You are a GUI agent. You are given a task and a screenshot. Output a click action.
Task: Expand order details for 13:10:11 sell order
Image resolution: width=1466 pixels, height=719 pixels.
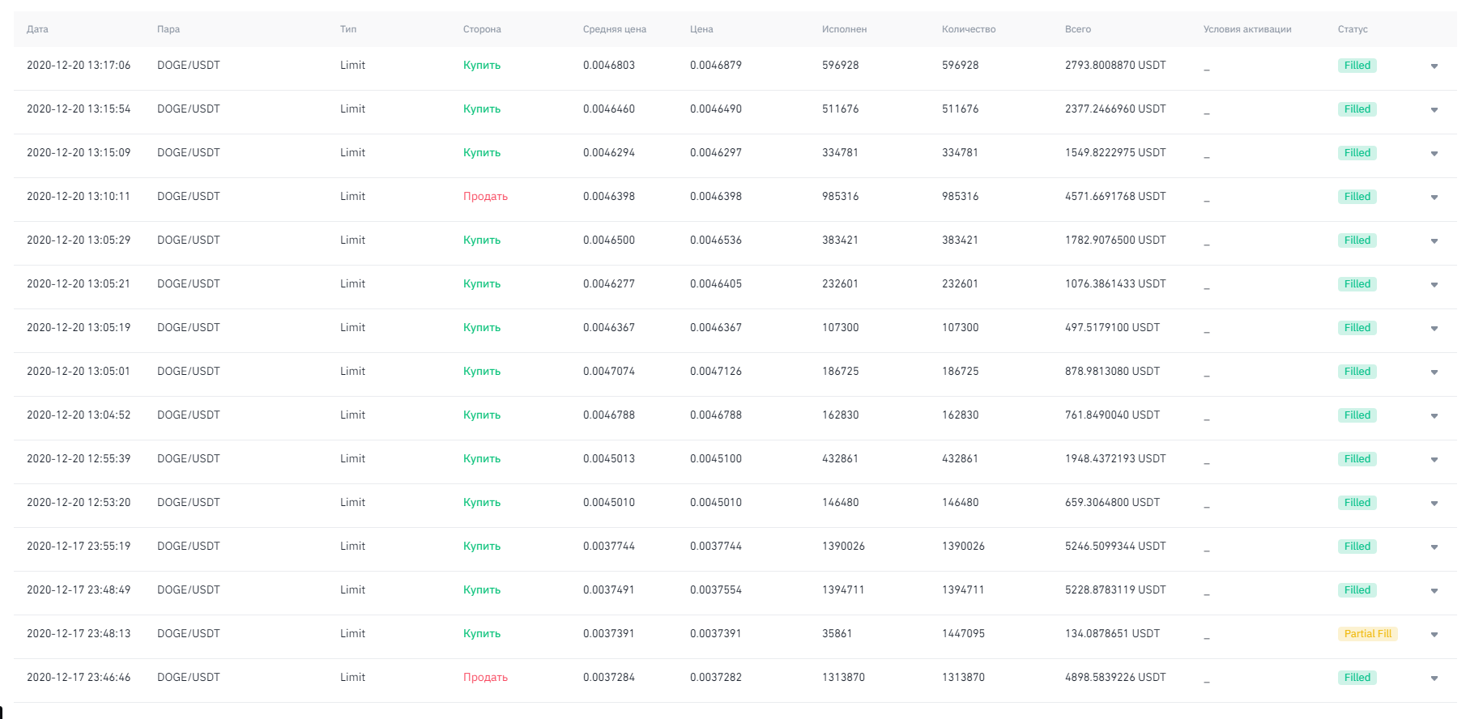tap(1434, 198)
